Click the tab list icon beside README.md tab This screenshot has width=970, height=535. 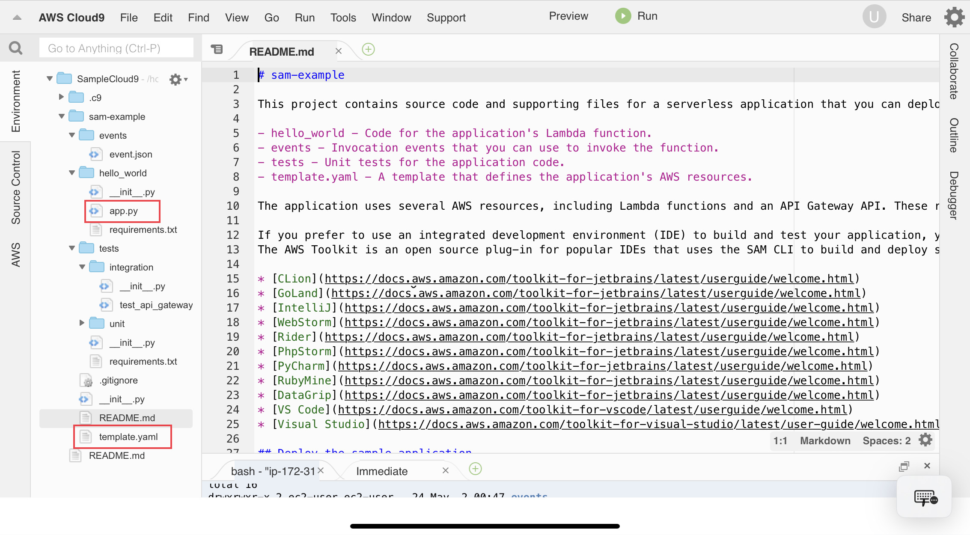pos(217,49)
